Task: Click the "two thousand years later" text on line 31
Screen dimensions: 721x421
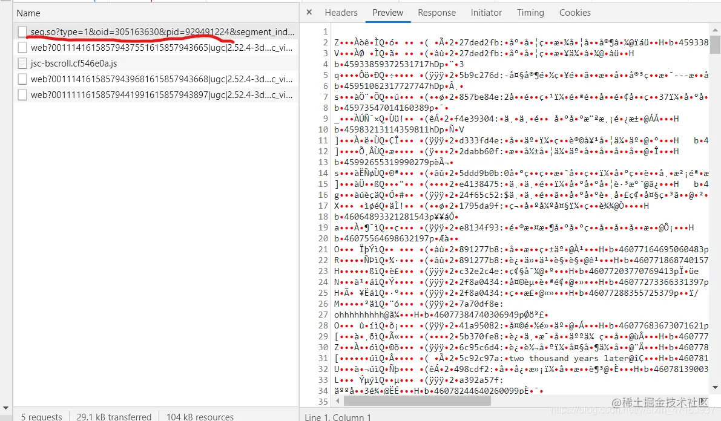Action: click(x=568, y=359)
